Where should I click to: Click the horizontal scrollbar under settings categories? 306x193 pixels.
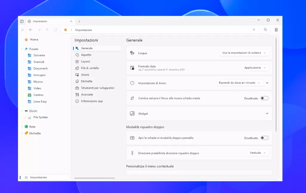[94, 178]
